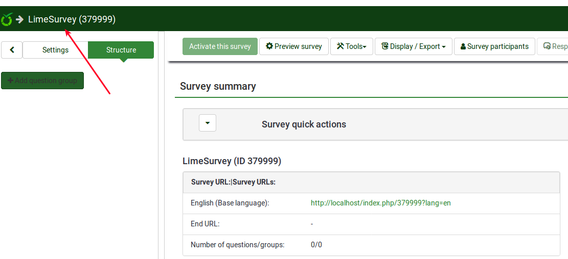The height and width of the screenshot is (259, 568).
Task: Click the gear icon on Preview survey
Action: click(269, 46)
